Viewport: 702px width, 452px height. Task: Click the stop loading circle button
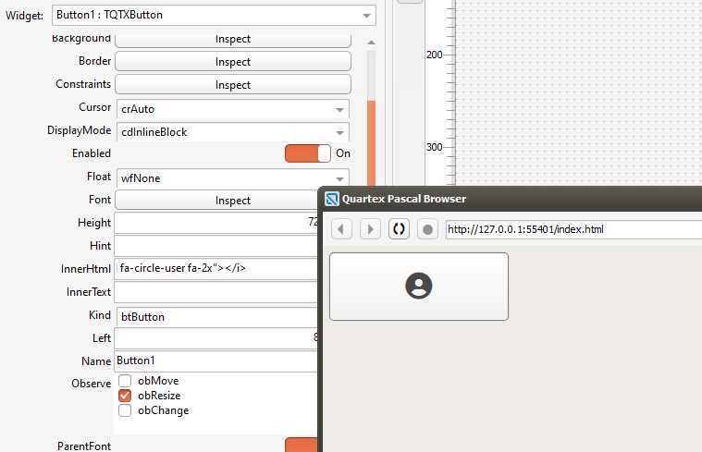pos(427,229)
